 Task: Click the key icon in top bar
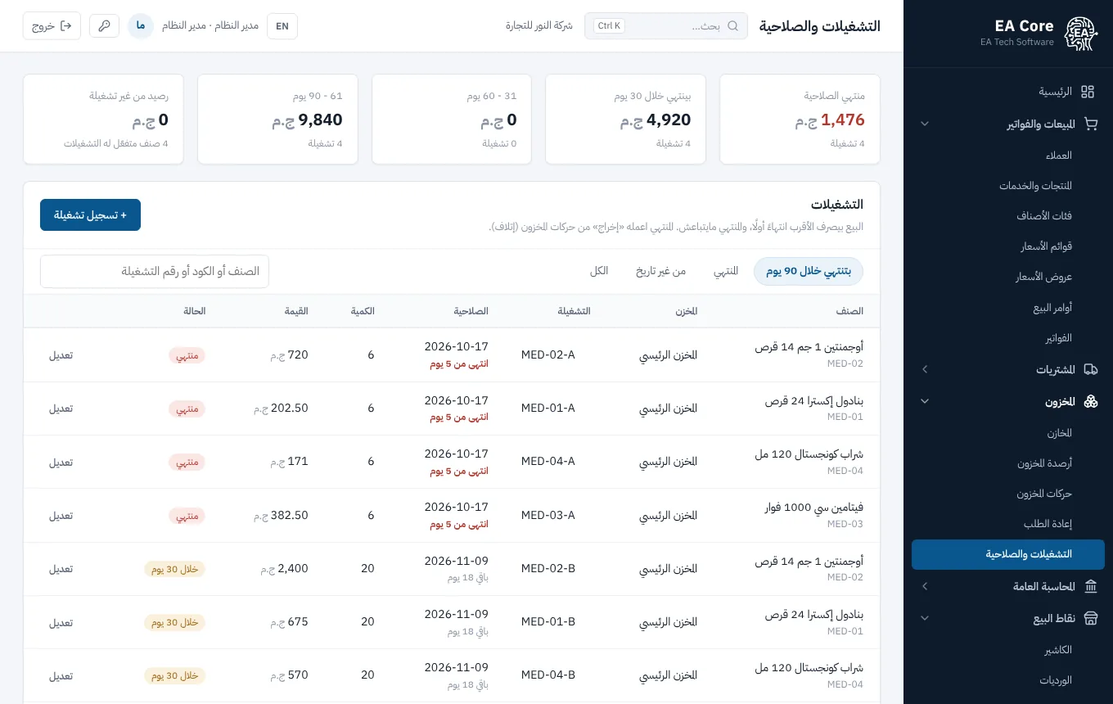click(x=104, y=26)
